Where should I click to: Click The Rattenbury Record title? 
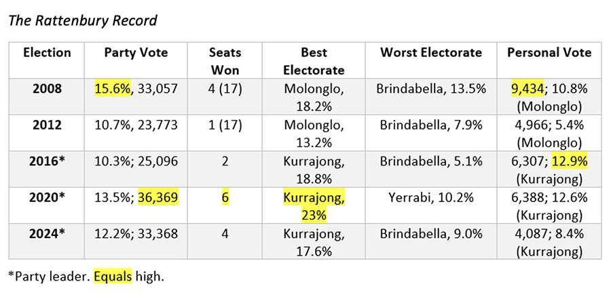(x=83, y=20)
